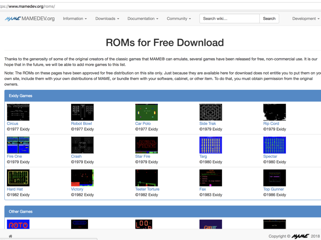Click the Search wiki input field
The height and width of the screenshot is (240, 321).
[229, 18]
